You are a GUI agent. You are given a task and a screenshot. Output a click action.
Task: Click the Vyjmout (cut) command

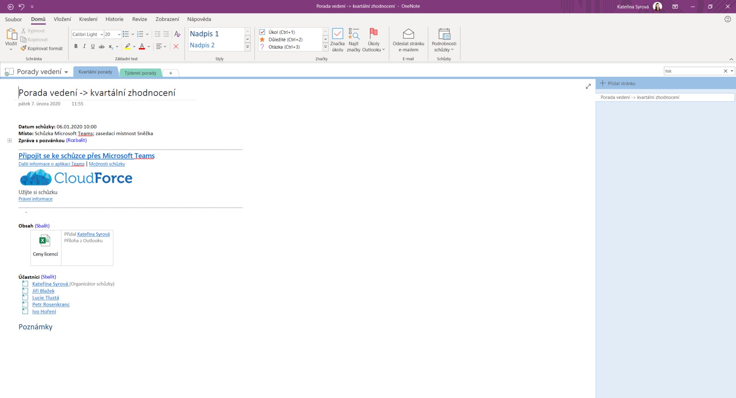pyautogui.click(x=33, y=31)
